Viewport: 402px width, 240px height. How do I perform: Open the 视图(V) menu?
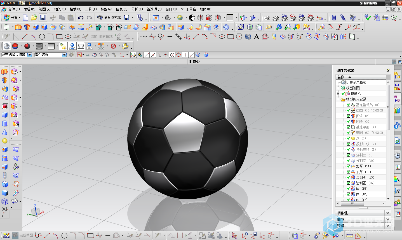[45, 9]
